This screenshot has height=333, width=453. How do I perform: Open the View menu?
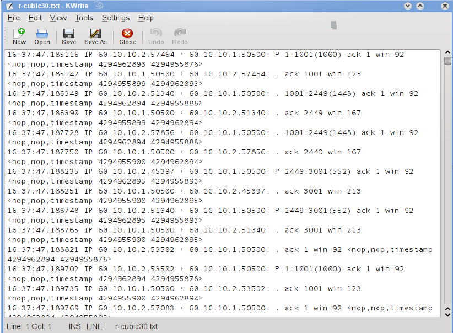point(58,18)
